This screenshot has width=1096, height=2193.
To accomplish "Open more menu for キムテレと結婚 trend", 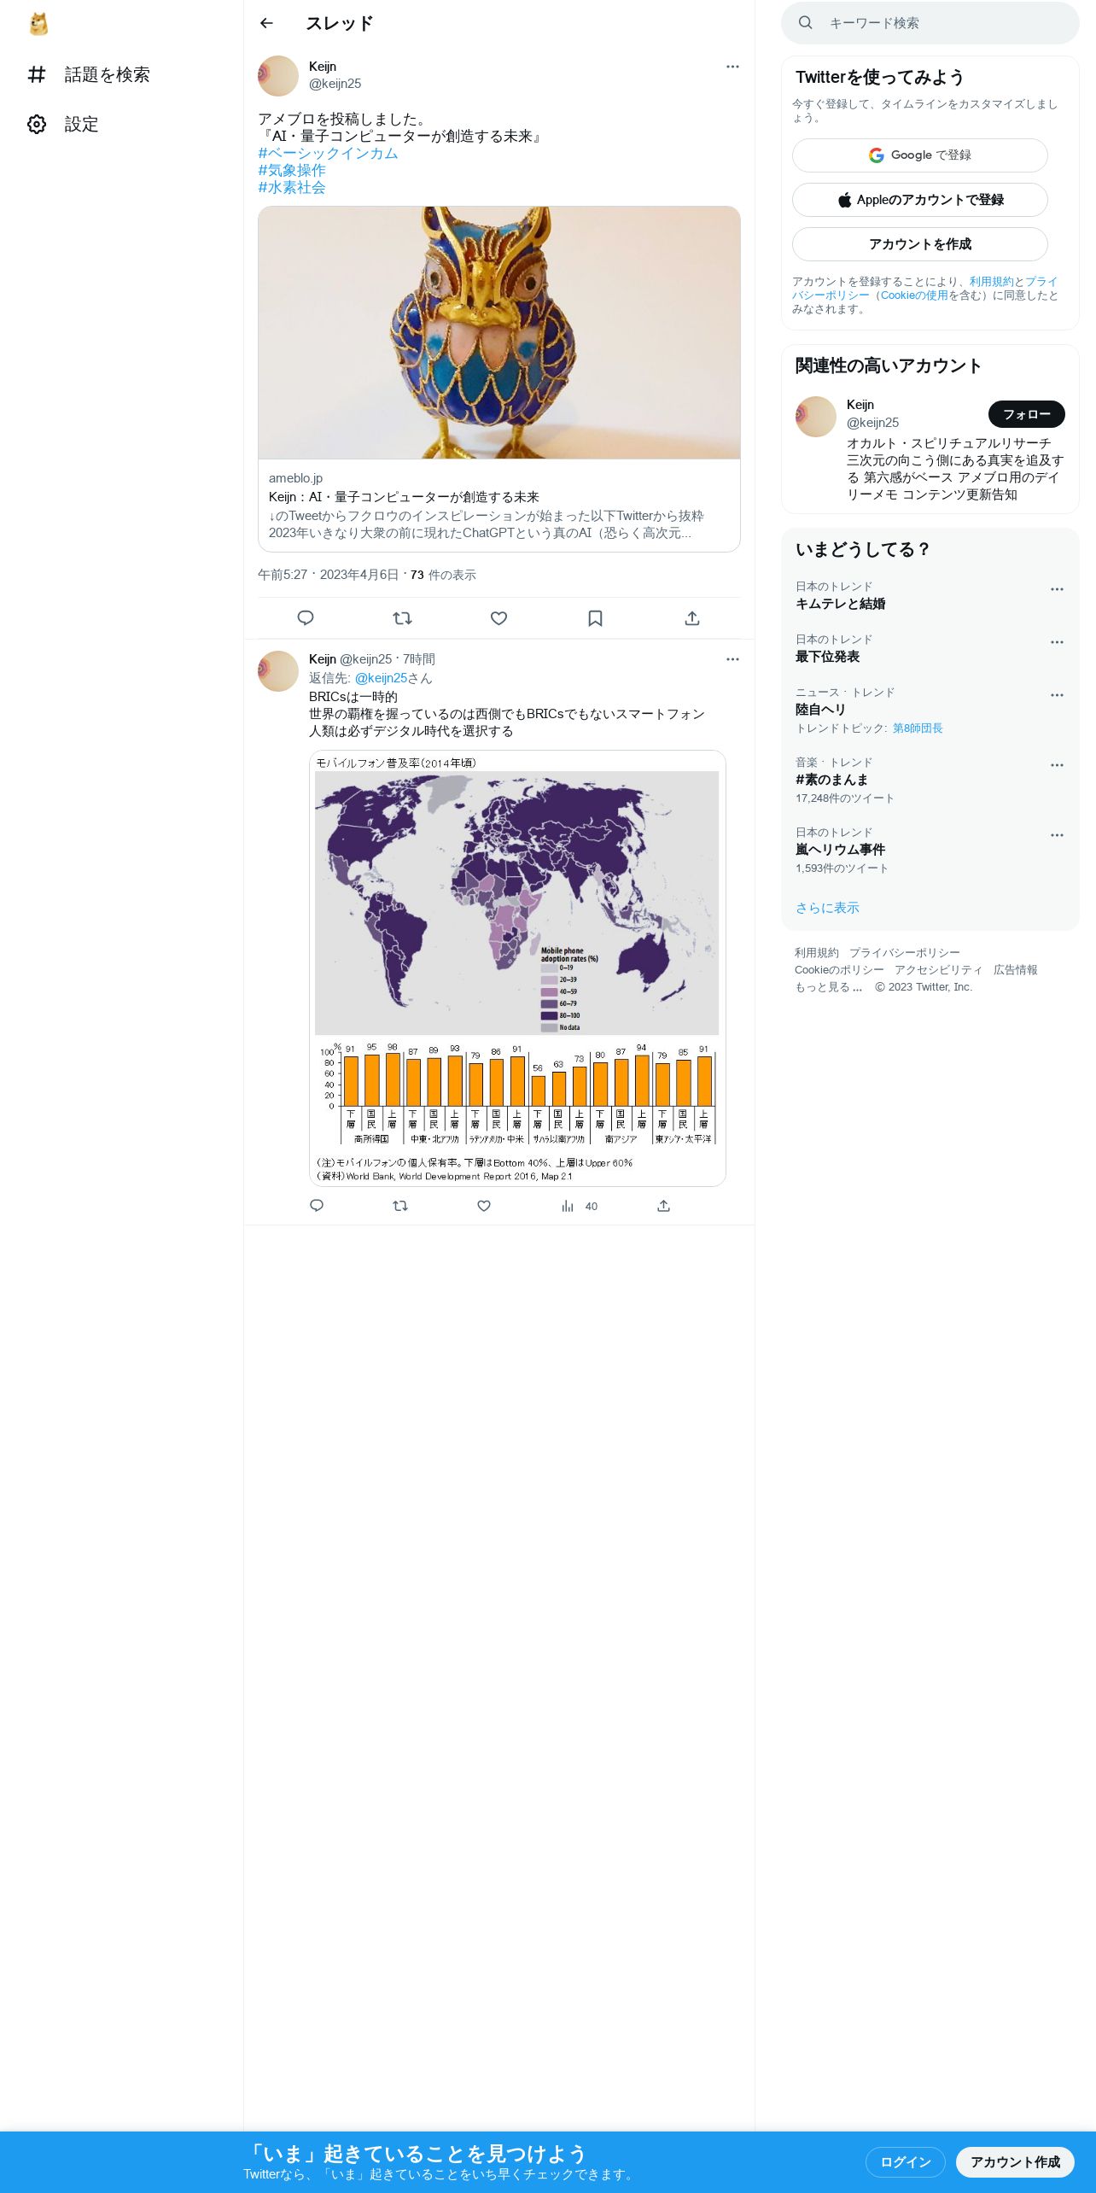I will click(1057, 589).
